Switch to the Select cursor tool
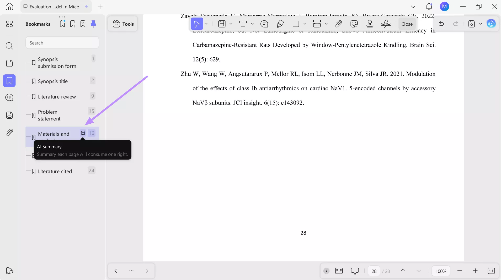The height and width of the screenshot is (280, 501). (197, 24)
